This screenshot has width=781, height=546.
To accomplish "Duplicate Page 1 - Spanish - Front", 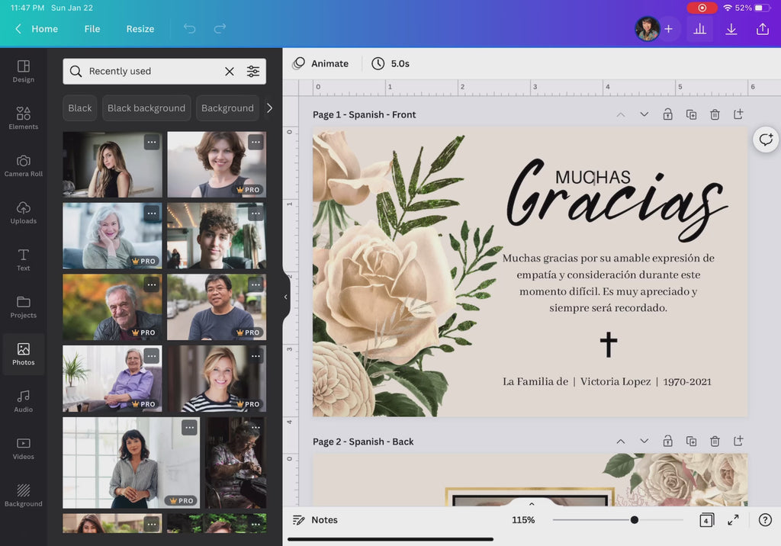I will pos(691,114).
